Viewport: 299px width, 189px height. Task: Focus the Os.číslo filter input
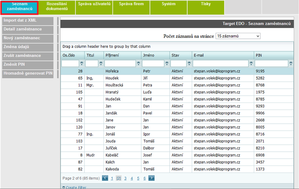tap(70, 63)
